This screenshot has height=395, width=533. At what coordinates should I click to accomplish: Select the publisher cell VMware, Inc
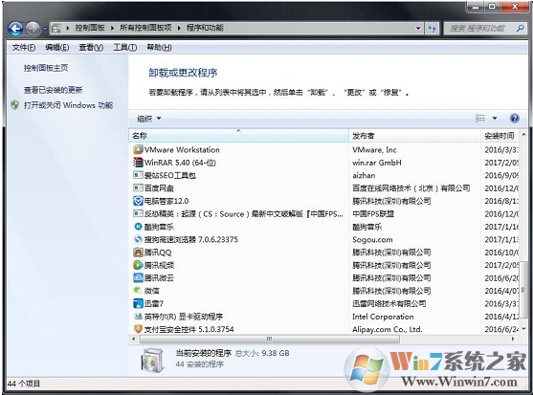pos(374,150)
